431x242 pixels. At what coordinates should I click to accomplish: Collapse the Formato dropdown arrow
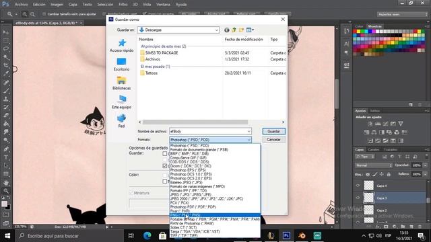pyautogui.click(x=248, y=140)
